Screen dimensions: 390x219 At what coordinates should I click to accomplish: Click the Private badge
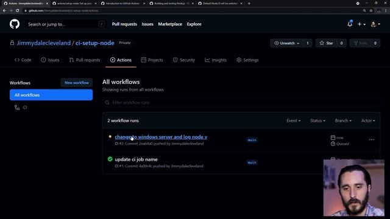124,43
